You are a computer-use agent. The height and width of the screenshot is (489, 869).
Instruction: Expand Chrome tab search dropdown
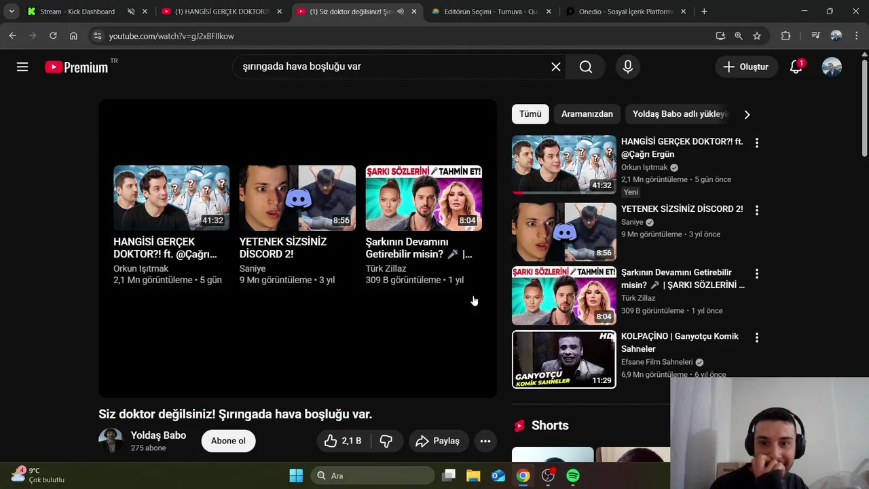click(12, 12)
